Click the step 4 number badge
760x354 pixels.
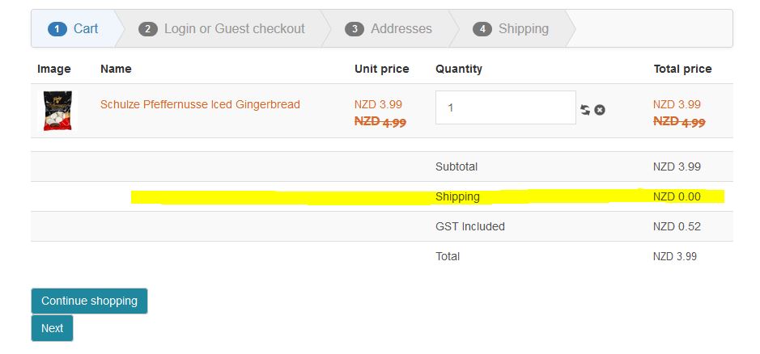(x=482, y=29)
